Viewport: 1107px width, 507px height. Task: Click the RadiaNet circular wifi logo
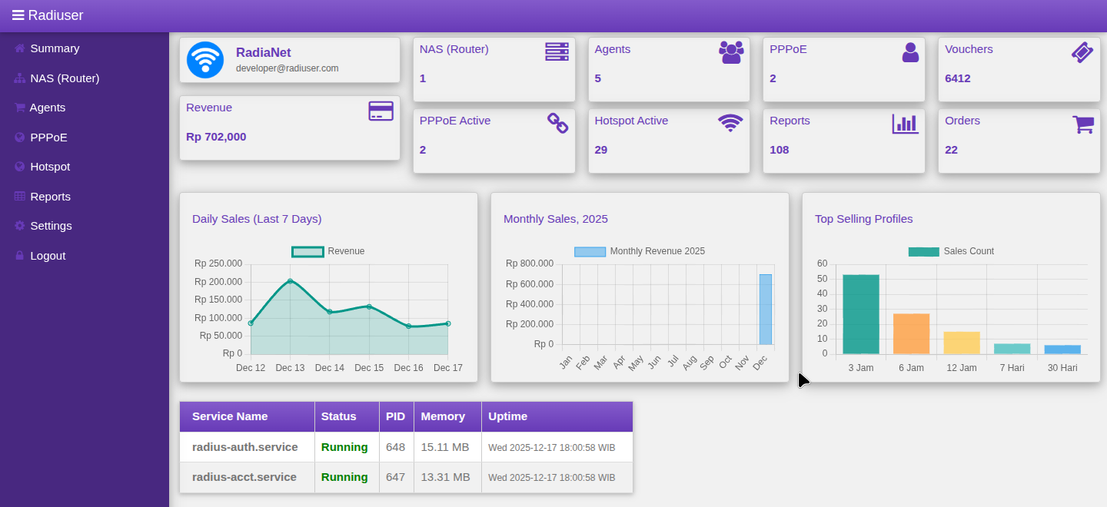point(204,59)
